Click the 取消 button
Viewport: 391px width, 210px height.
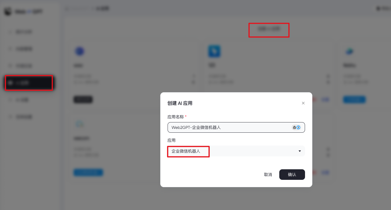[x=268, y=175]
